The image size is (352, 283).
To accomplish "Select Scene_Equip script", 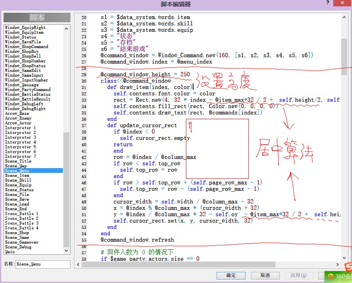I will [18, 185].
